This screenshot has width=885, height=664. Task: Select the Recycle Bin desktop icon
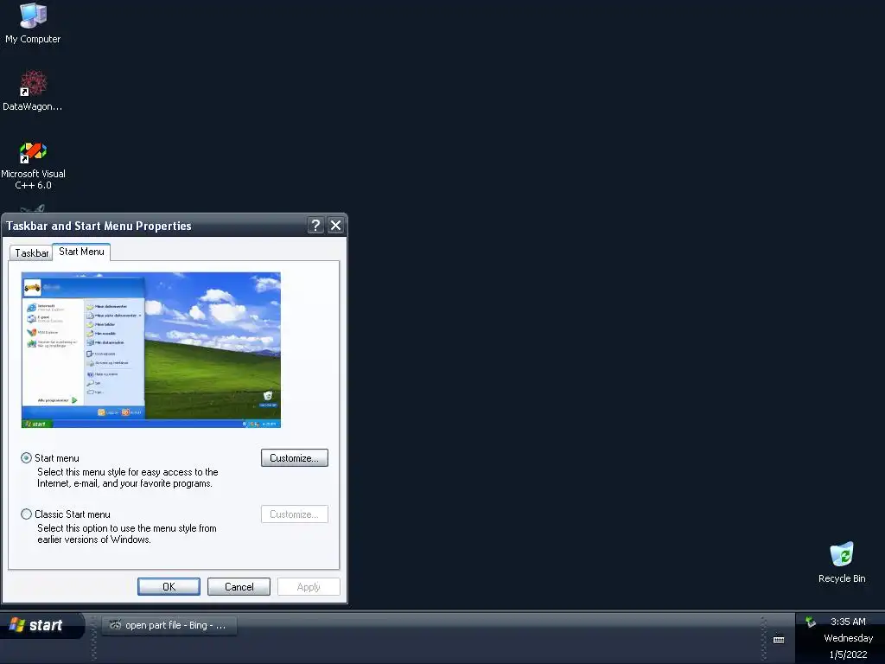click(x=842, y=562)
